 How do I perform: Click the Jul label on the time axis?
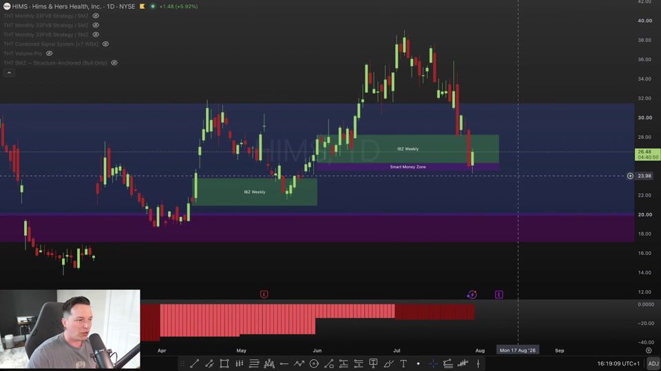(x=397, y=350)
